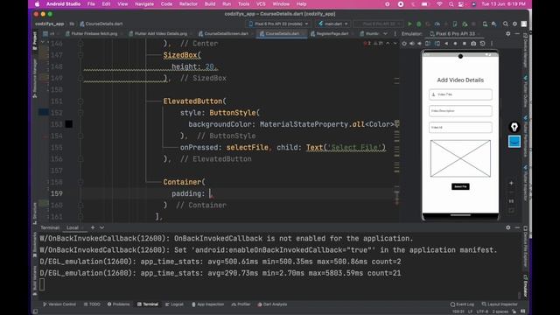Image resolution: width=560 pixels, height=315 pixels.
Task: Add a new terminal session with plus
Action: [93, 227]
